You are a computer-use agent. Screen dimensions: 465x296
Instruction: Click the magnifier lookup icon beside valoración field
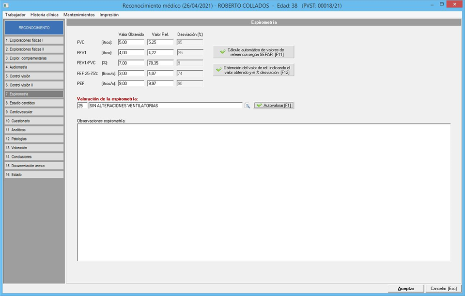click(247, 106)
